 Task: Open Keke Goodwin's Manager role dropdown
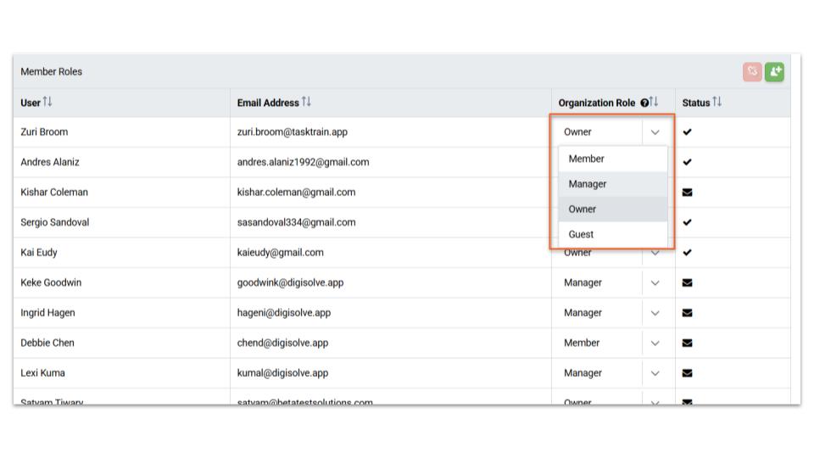[655, 282]
